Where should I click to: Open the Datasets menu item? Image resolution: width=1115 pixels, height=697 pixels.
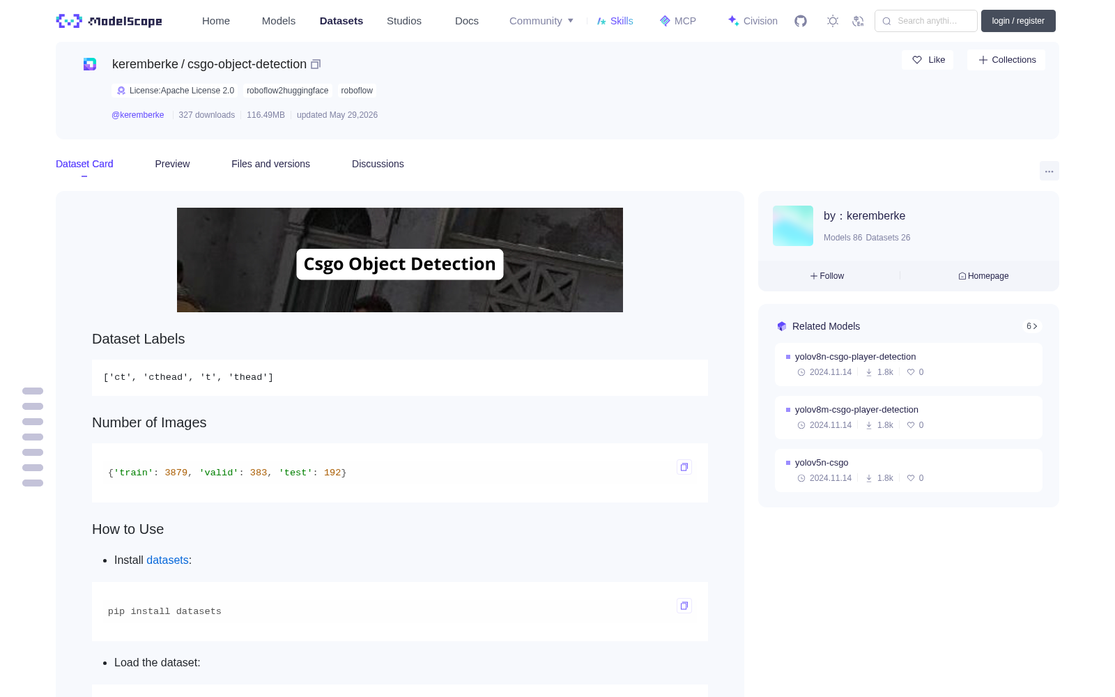[x=341, y=21]
